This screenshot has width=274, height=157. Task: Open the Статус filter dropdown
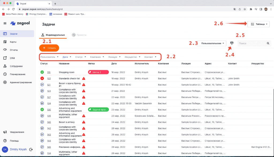(80, 57)
